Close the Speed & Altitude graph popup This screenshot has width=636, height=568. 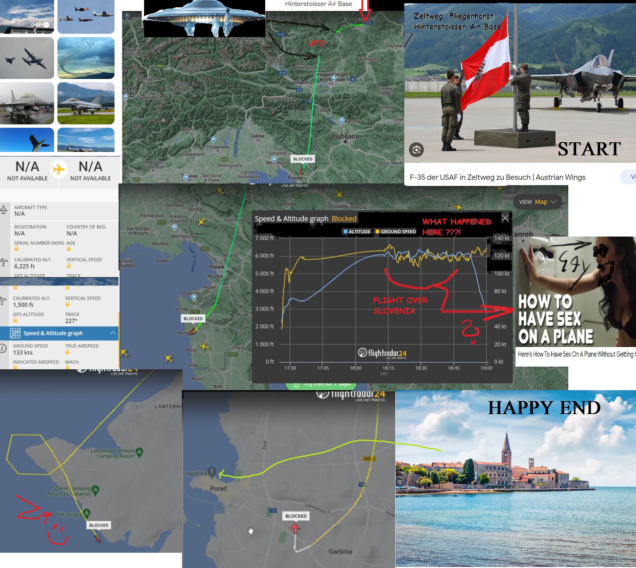point(505,218)
